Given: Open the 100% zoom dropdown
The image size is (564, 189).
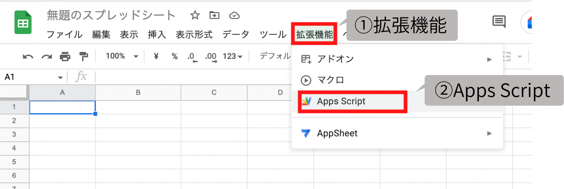Looking at the screenshot, I should click(x=122, y=56).
